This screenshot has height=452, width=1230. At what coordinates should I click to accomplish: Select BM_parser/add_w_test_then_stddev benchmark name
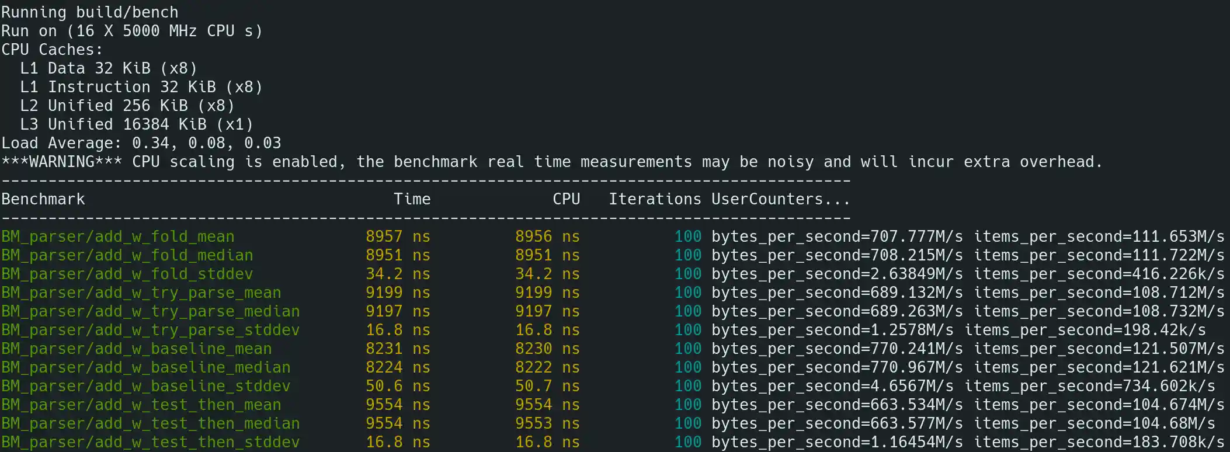click(151, 442)
